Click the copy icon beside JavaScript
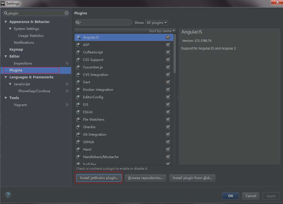This screenshot has width=283, height=204. pyautogui.click(x=67, y=84)
